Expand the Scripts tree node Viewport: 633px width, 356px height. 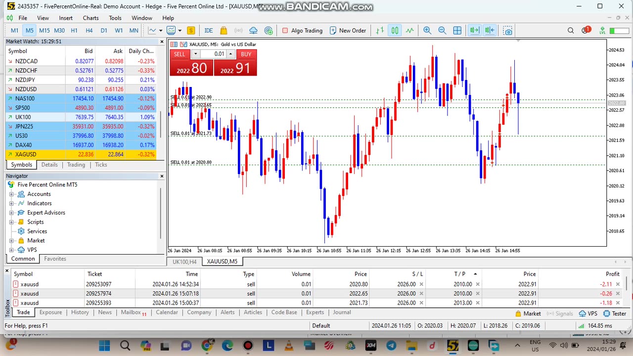coord(11,222)
